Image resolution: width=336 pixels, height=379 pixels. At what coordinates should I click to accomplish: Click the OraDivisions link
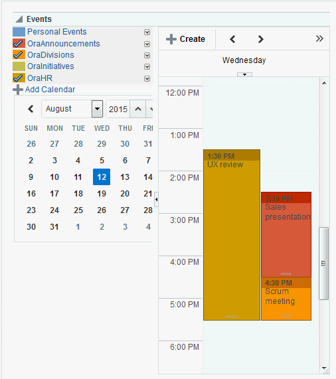50,55
